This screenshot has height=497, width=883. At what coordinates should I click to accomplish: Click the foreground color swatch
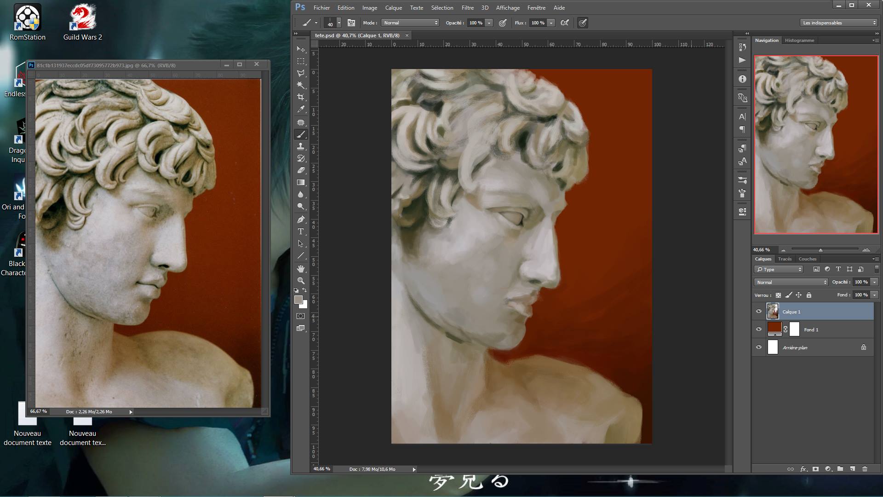(x=298, y=300)
